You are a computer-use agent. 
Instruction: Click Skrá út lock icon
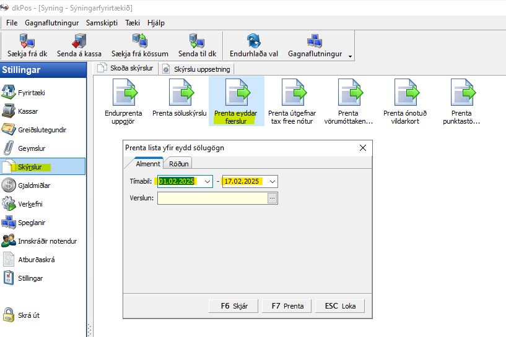click(x=9, y=315)
